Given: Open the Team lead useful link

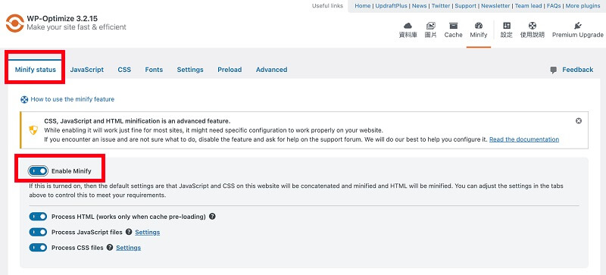Looking at the screenshot, I should [529, 6].
